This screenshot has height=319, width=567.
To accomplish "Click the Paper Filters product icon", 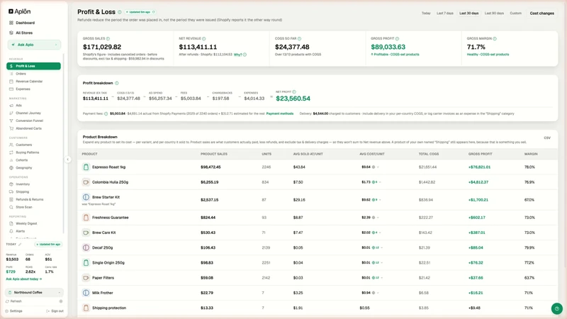I will (86, 278).
